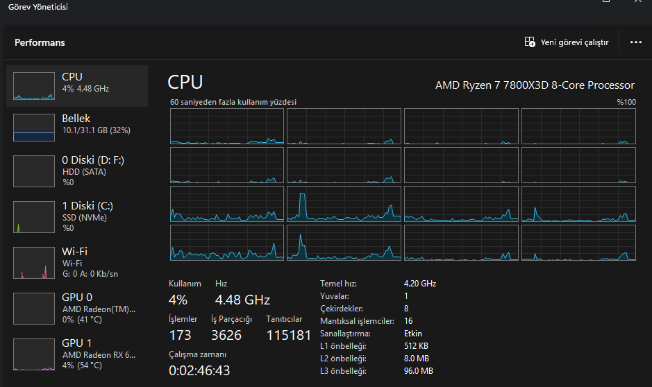The image size is (652, 387).
Task: Click the 4.48 GHz speed value under Hız
Action: click(242, 300)
